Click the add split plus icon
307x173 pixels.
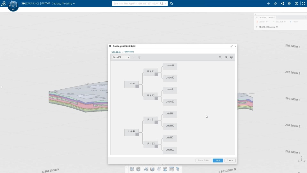click(x=134, y=57)
